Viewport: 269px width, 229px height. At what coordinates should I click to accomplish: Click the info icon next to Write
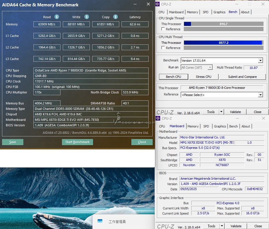tap(87, 17)
